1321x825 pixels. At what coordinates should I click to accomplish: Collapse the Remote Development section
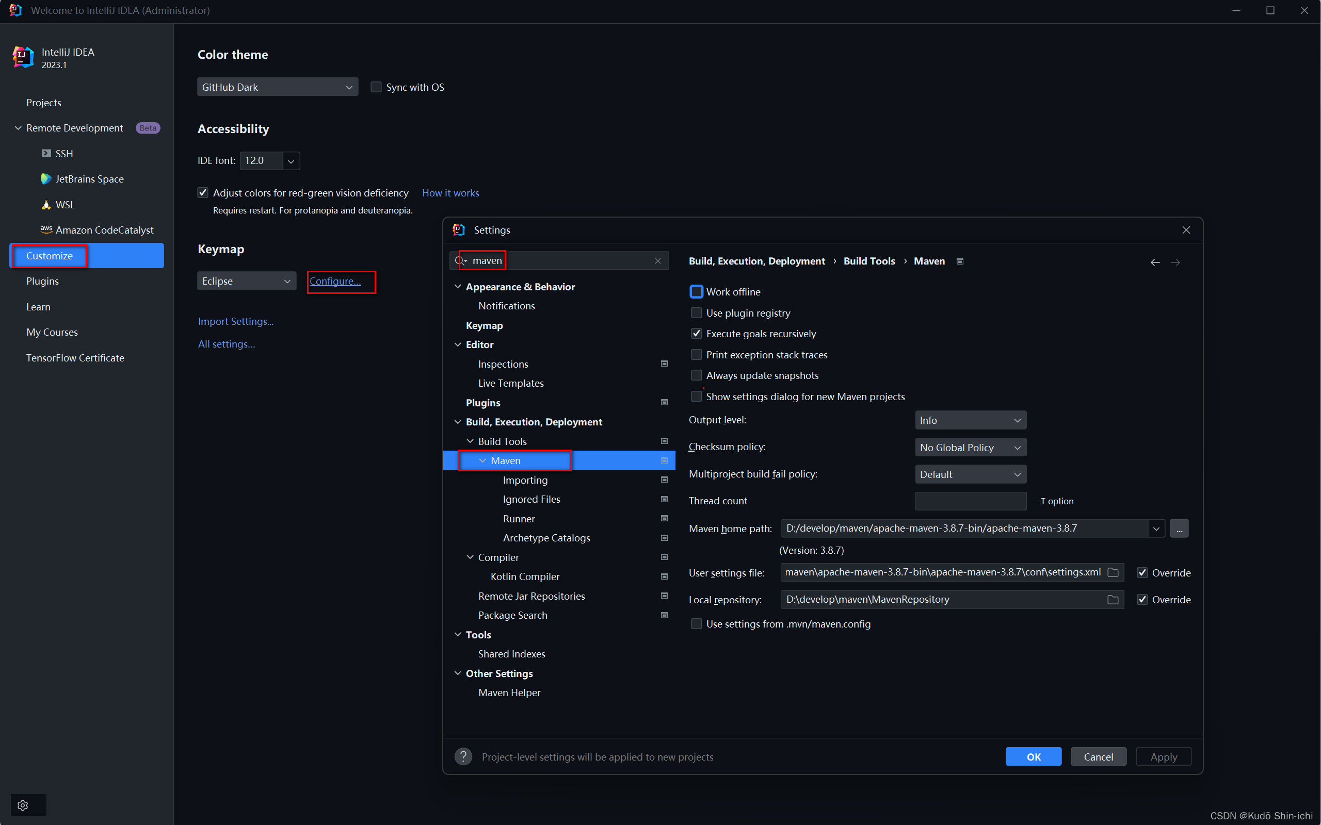18,128
